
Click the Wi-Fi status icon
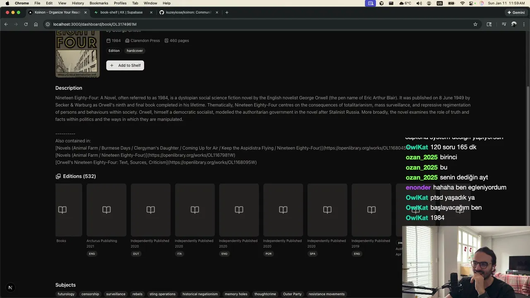463,3
